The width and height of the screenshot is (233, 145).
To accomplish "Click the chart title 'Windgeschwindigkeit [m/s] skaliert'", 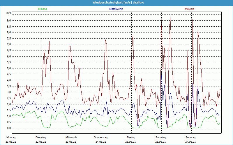I will tap(118, 3).
